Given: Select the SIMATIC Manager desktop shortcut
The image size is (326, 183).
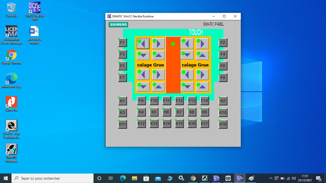Looking at the screenshot, I should [11, 153].
